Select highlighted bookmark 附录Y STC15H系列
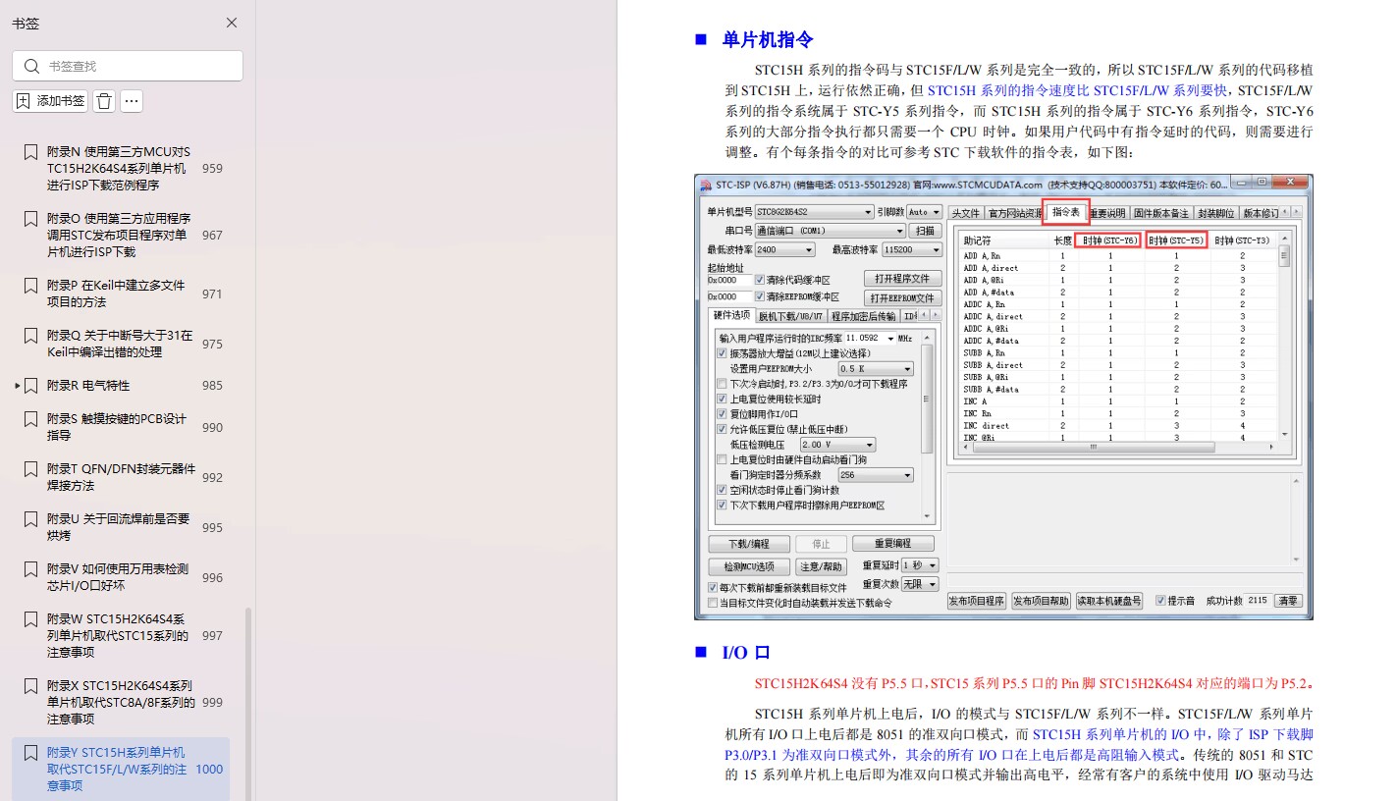The image size is (1397, 801). pos(121,769)
